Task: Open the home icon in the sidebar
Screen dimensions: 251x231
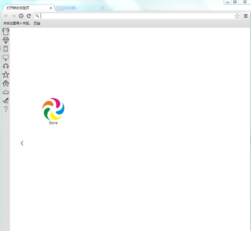Action: pos(5,83)
